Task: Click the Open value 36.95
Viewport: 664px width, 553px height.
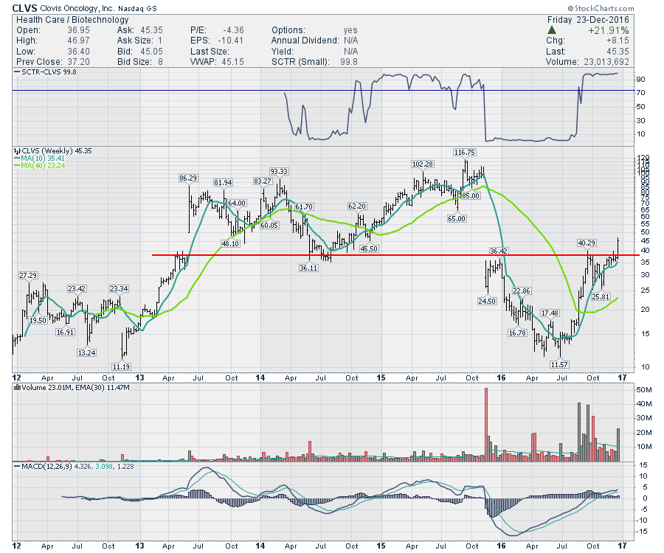Action: [x=78, y=30]
